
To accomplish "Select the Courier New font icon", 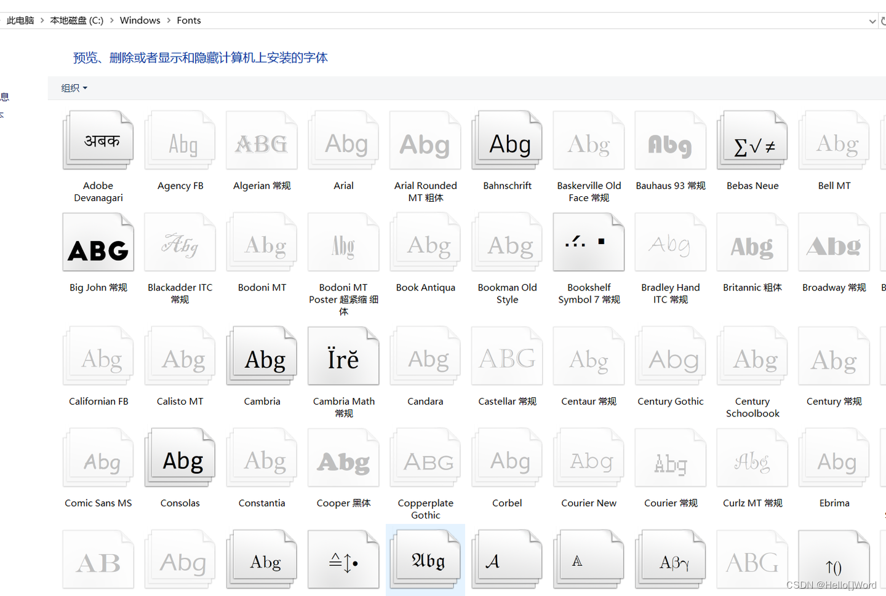I will click(x=589, y=458).
